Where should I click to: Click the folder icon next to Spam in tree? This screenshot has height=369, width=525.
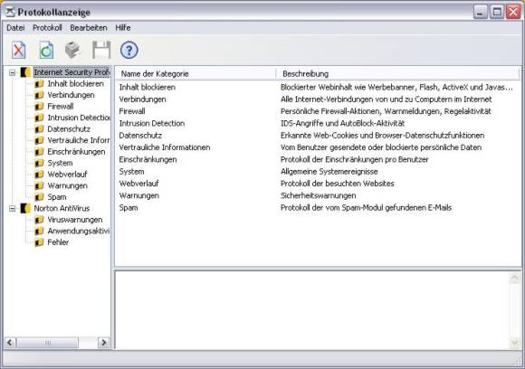(39, 197)
